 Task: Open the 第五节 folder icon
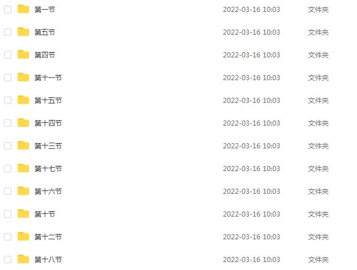point(23,32)
